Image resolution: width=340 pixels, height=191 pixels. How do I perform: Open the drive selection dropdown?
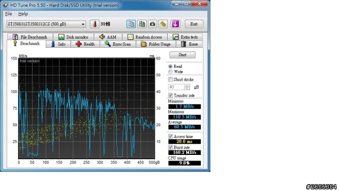point(46,24)
